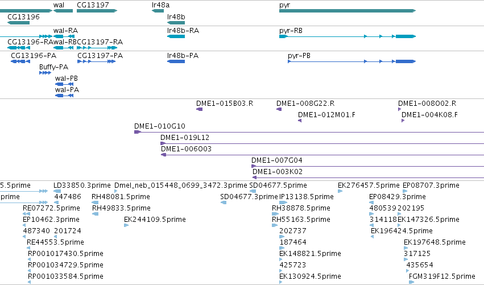Click the 201724 EST label

[x=68, y=232]
